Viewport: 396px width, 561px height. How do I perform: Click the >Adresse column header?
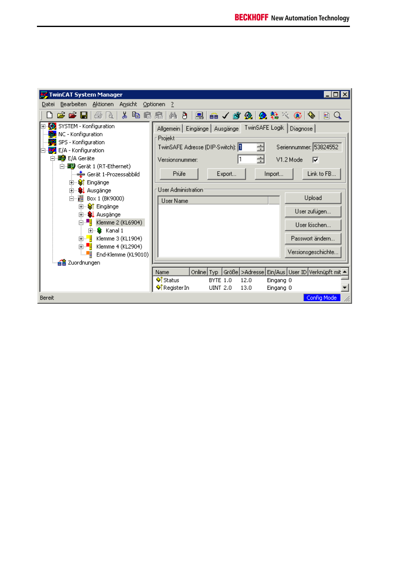click(x=252, y=272)
